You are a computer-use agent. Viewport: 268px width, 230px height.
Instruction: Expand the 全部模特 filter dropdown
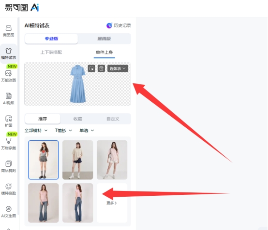(x=36, y=131)
